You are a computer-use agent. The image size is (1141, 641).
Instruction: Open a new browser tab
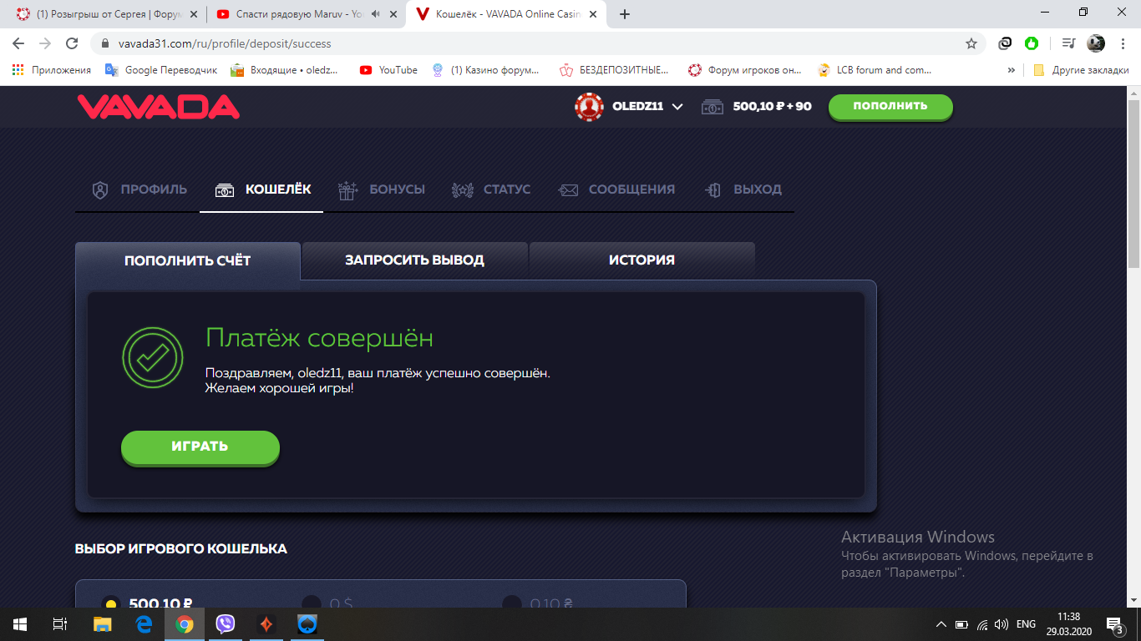pyautogui.click(x=625, y=14)
